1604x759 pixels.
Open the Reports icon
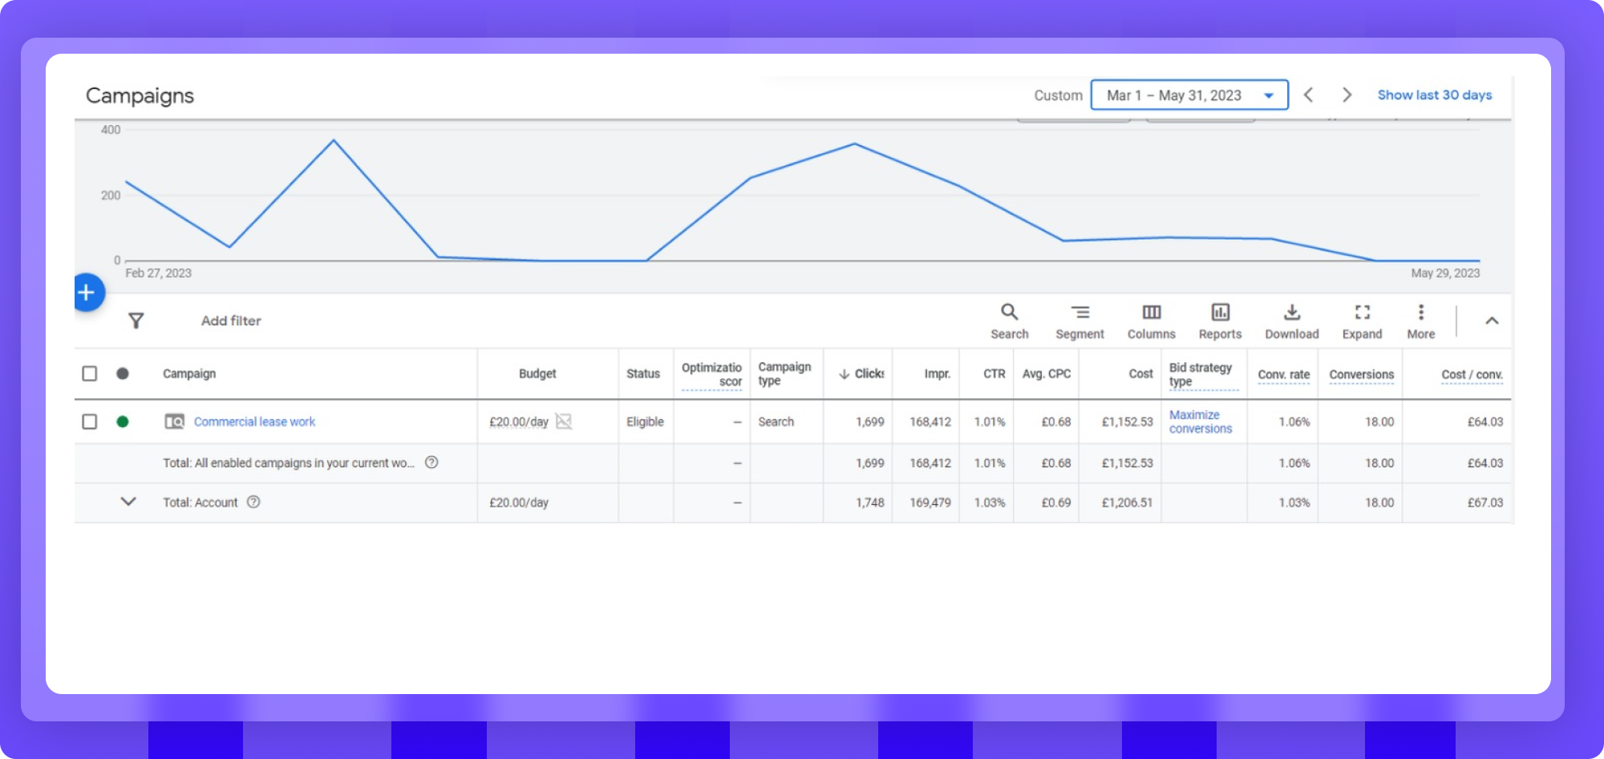click(x=1220, y=321)
